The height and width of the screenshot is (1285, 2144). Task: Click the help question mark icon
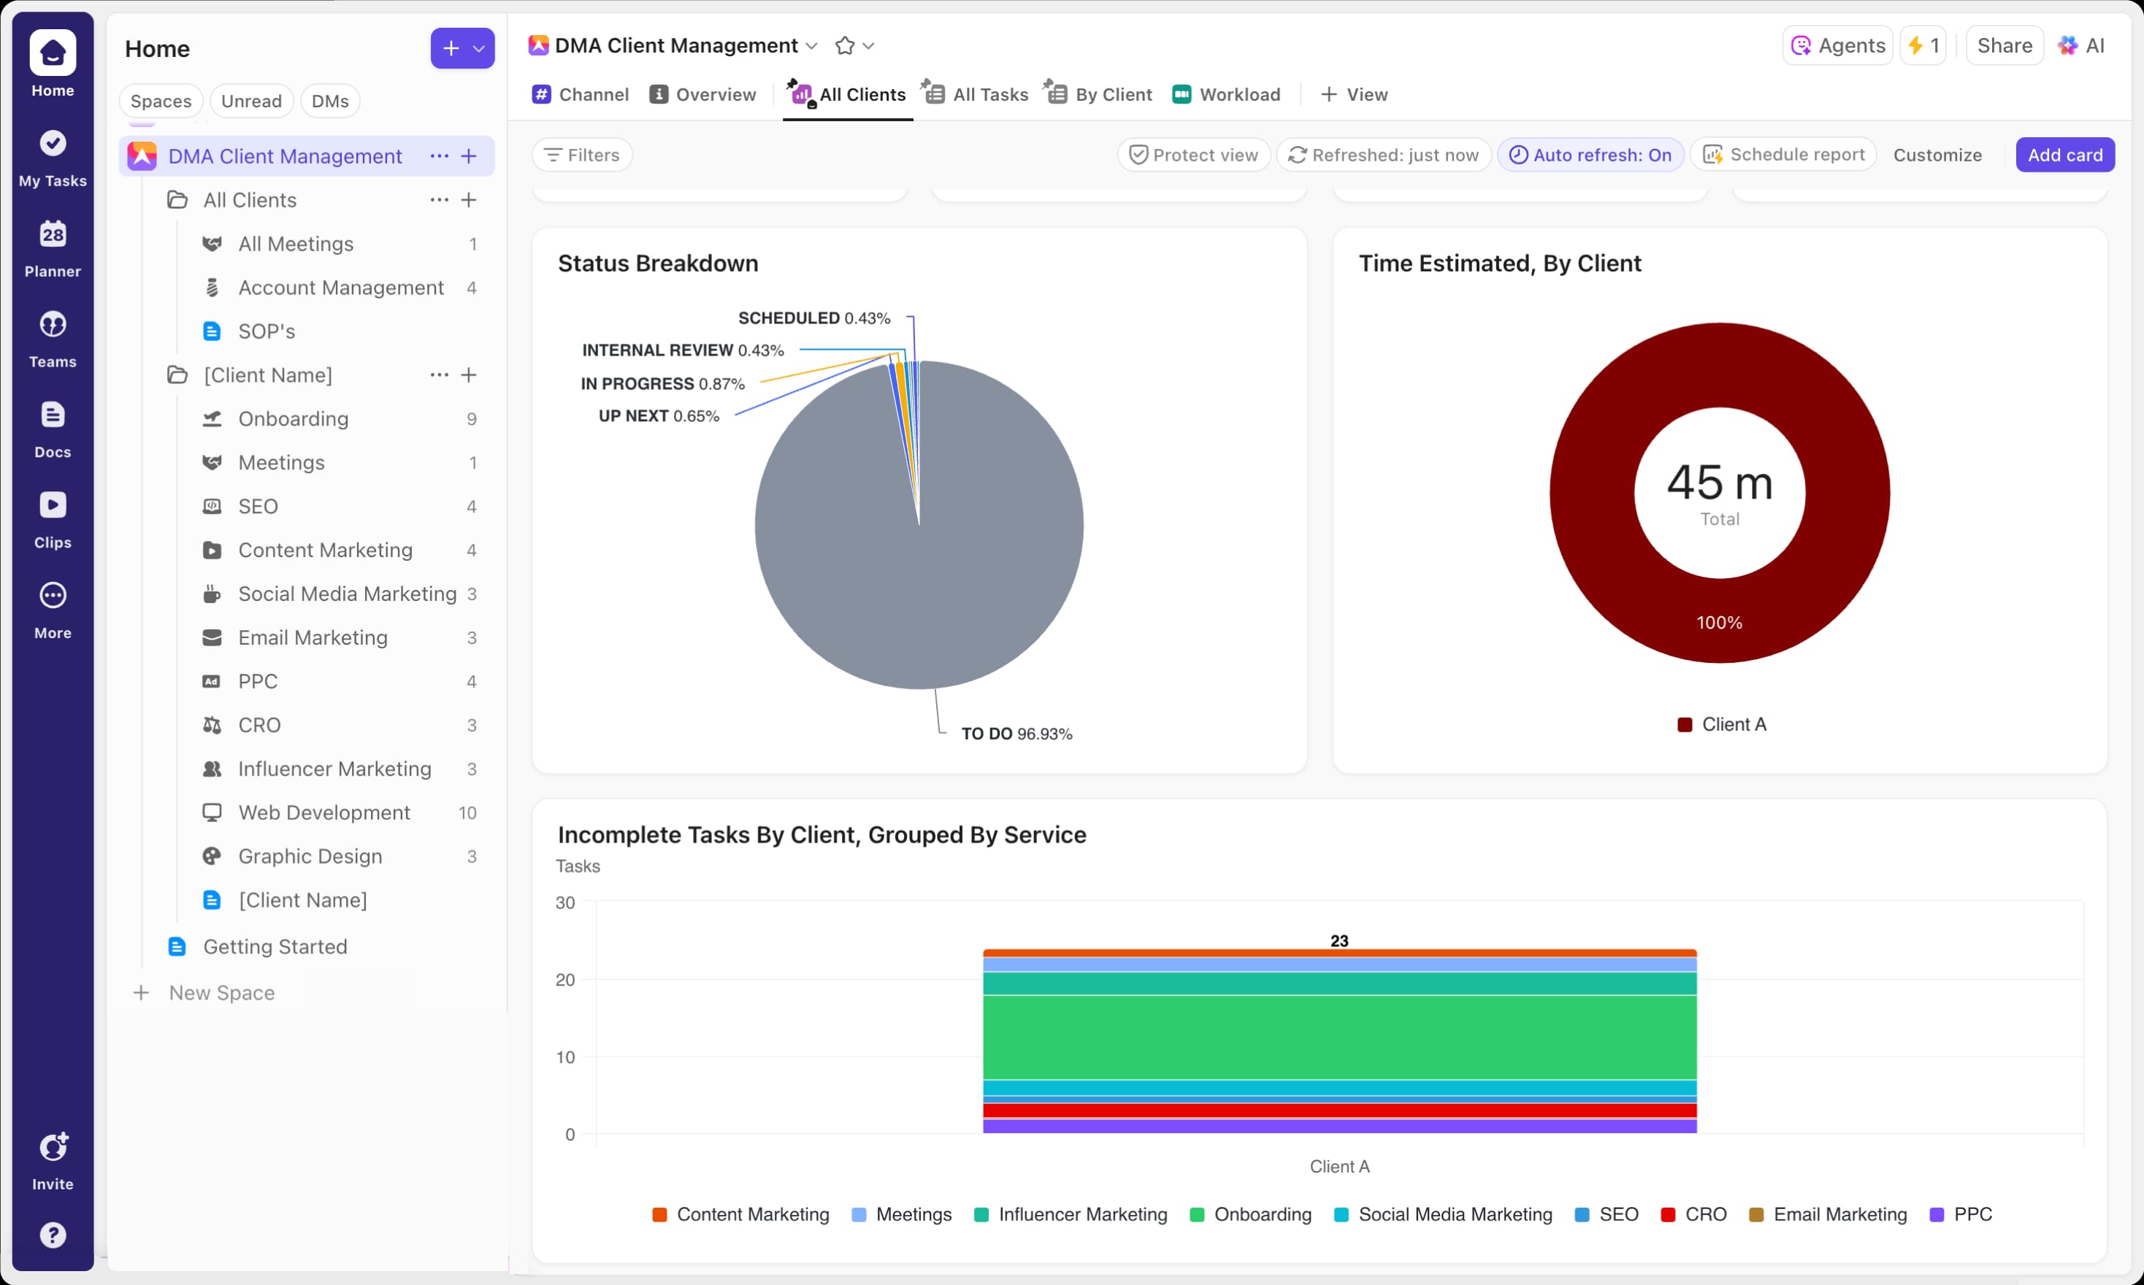point(52,1234)
